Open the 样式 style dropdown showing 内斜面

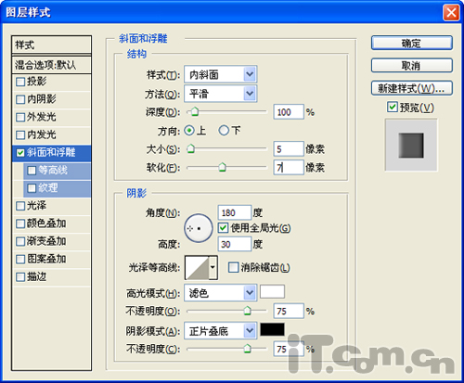221,74
